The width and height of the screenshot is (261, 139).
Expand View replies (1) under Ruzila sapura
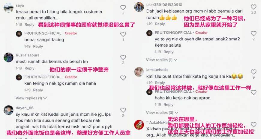point(31,98)
